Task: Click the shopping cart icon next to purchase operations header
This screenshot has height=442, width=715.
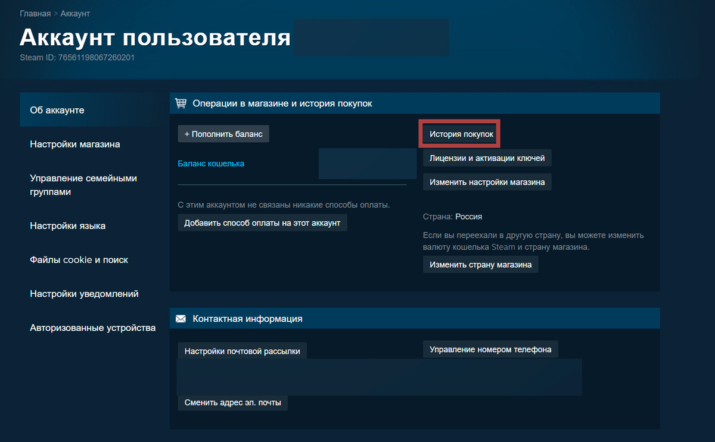Action: point(181,102)
